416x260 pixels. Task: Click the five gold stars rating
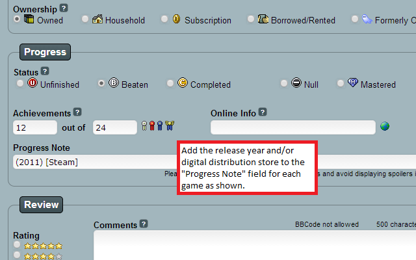tap(44, 246)
